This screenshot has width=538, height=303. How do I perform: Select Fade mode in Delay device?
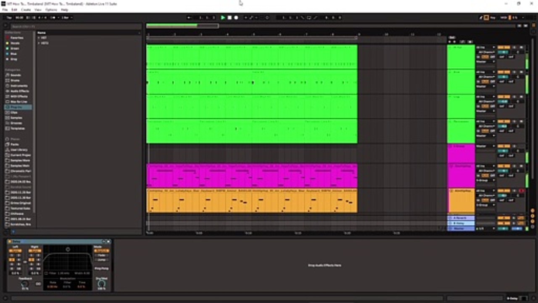point(101,255)
